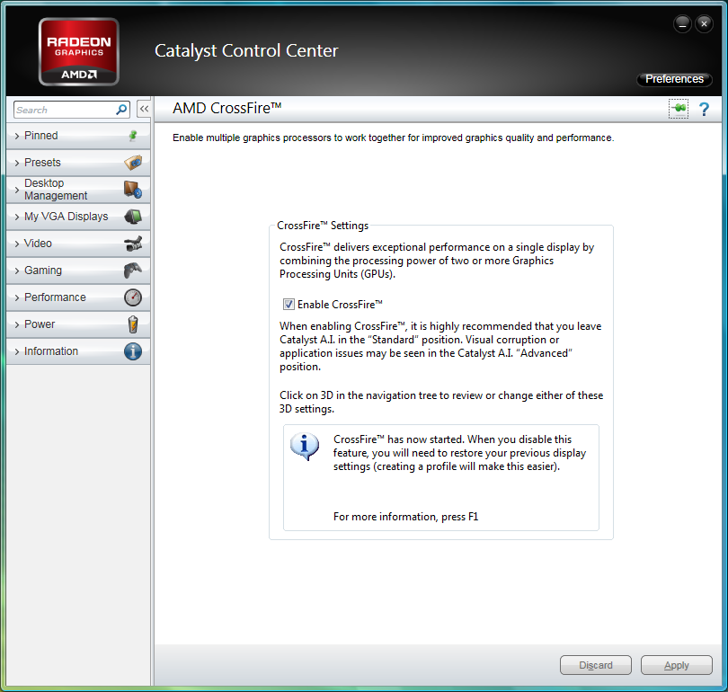Click the Presets sidebar icon
Screen dimensions: 728x692
[x=133, y=163]
